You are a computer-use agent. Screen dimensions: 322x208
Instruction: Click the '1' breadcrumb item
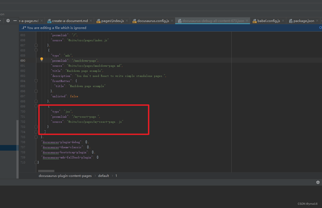(x=116, y=176)
